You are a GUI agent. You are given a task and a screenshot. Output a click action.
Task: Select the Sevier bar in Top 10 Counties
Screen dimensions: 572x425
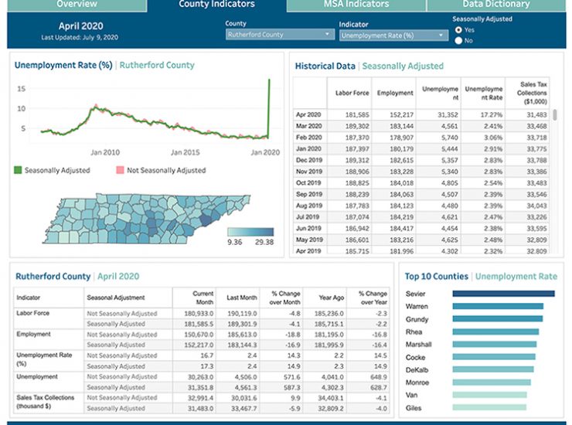pos(503,294)
